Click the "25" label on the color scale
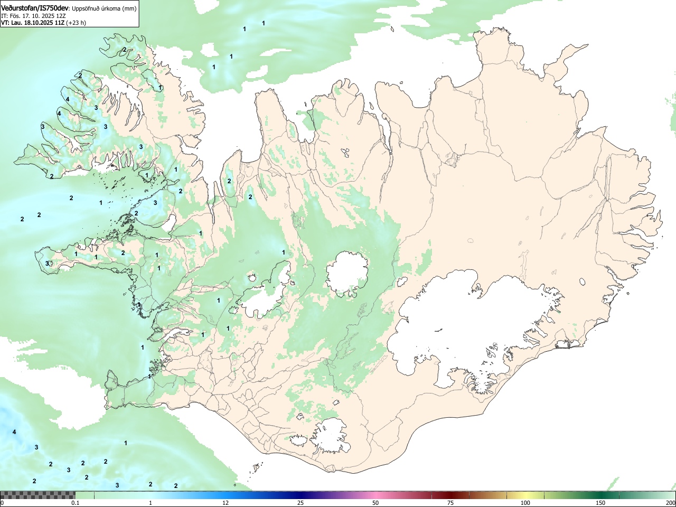 301,503
